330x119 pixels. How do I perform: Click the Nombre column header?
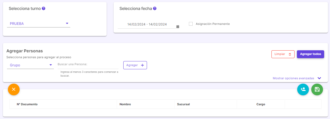[125, 104]
